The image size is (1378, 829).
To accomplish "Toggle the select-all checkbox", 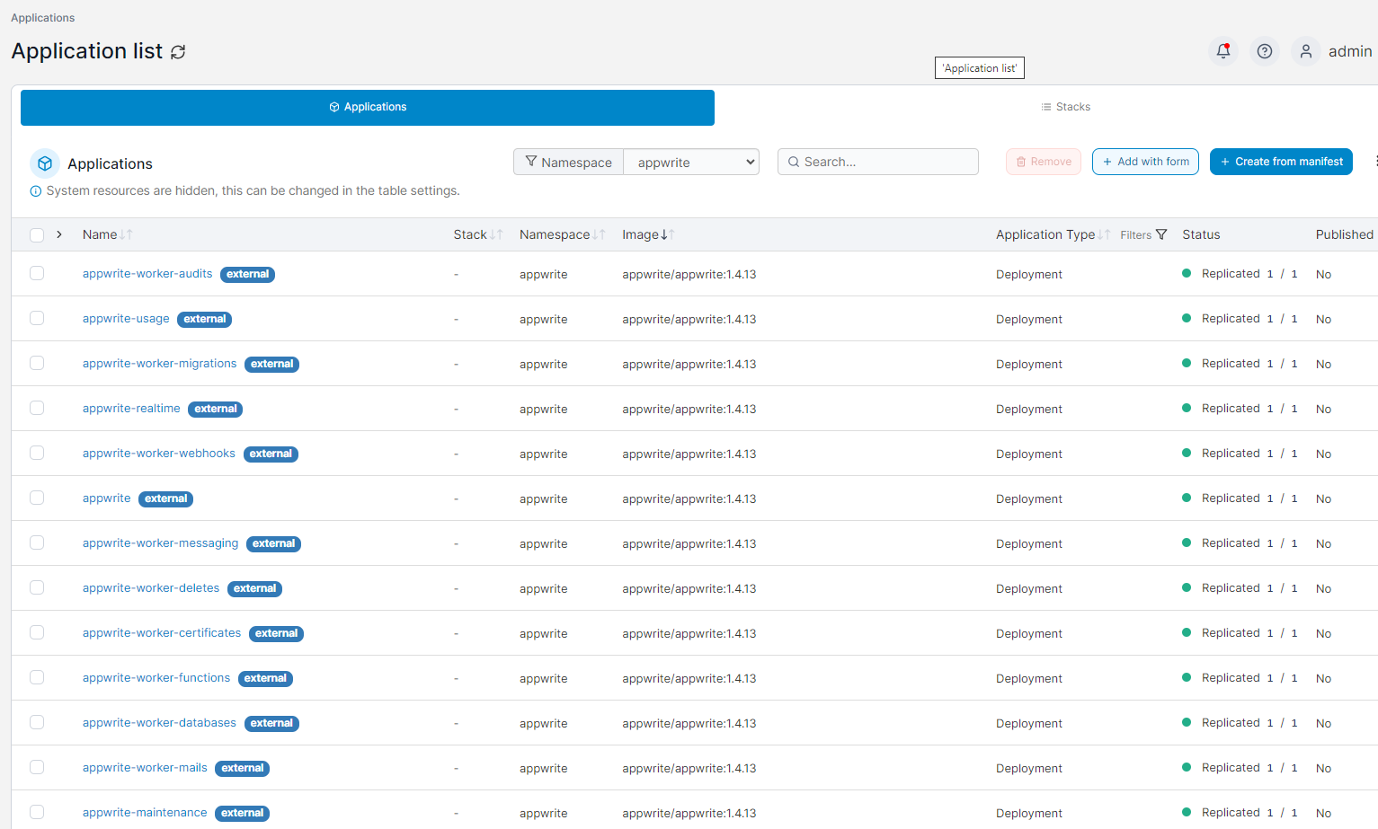I will tap(37, 235).
